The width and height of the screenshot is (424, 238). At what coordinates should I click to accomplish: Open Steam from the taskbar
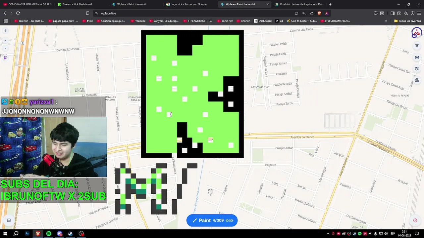tap(70, 234)
